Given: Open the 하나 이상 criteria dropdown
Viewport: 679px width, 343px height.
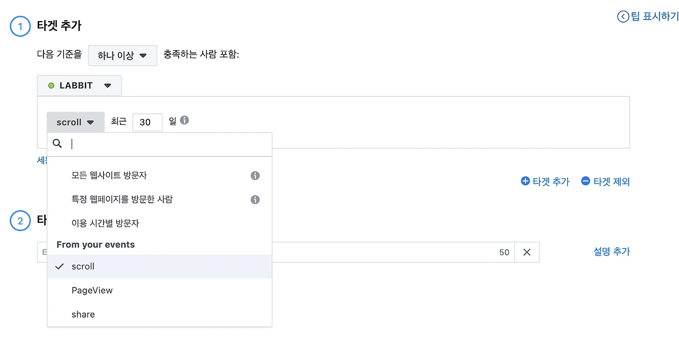Looking at the screenshot, I should click(123, 56).
